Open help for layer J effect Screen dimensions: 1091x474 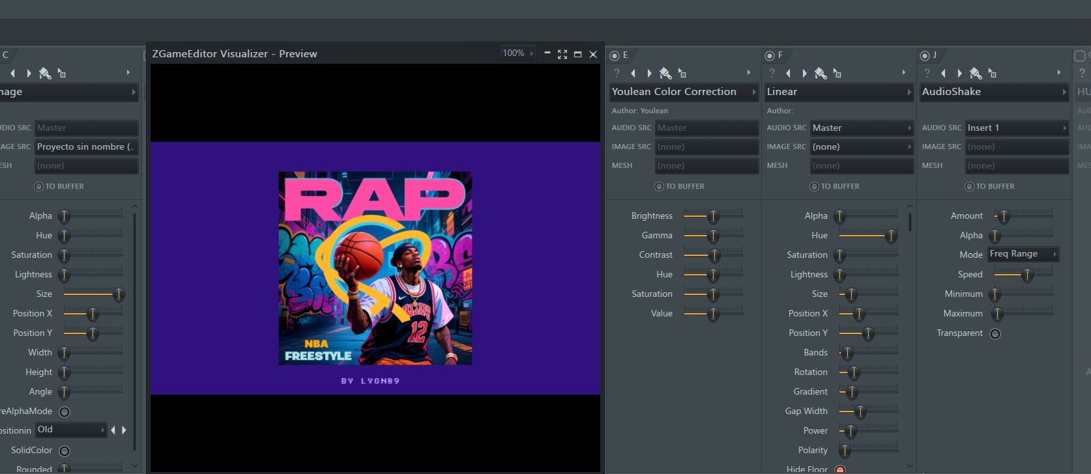click(x=927, y=73)
